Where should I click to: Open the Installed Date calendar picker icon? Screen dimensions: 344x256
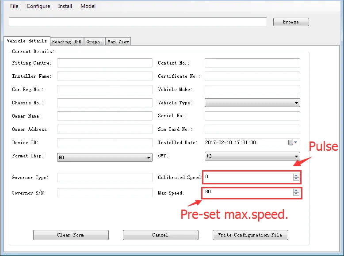tap(293, 142)
